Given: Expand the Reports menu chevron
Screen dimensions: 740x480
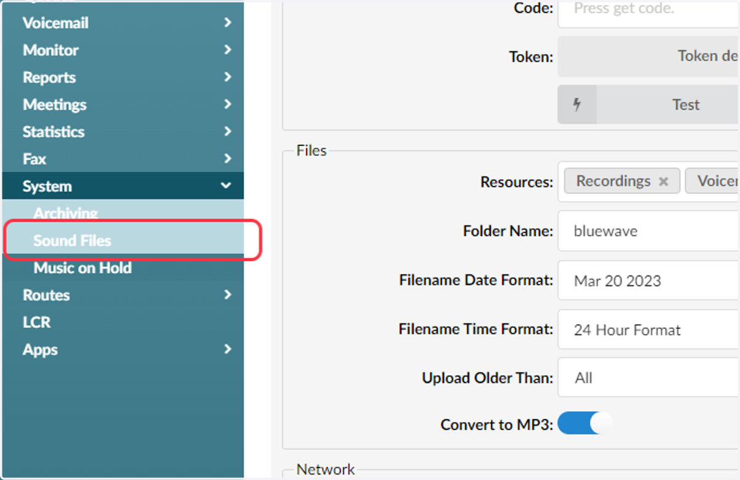Looking at the screenshot, I should point(228,77).
